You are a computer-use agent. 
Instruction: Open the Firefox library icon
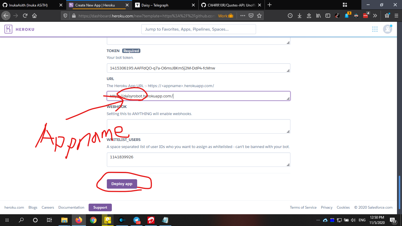(318, 16)
